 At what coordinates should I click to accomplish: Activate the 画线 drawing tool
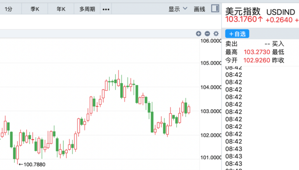click(199, 9)
